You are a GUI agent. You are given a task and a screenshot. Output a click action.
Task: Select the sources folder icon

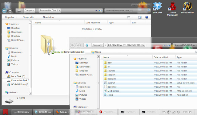pyautogui.click(x=105, y=71)
